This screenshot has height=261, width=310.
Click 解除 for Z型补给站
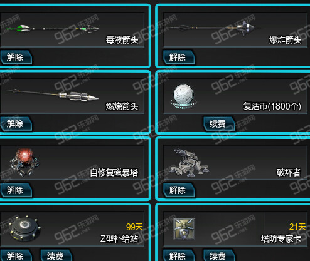[x=16, y=255]
